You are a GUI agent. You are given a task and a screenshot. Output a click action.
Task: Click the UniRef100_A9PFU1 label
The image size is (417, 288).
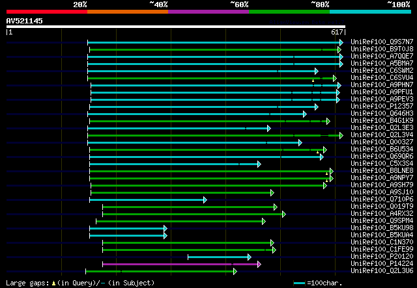[382, 92]
